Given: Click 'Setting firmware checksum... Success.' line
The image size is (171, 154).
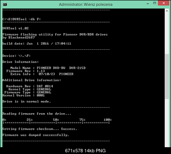Looking at the screenshot, I should (40, 129).
